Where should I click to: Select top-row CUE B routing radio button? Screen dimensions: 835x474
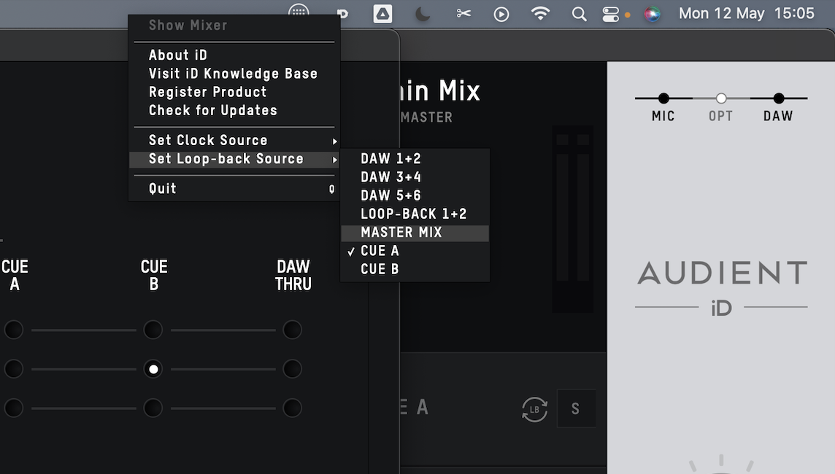[153, 330]
